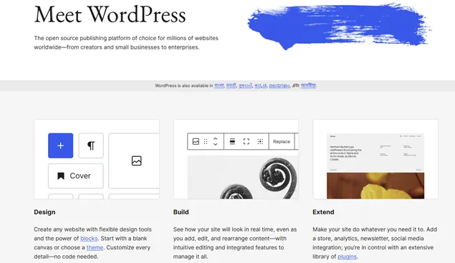Click the blue plus add-block button
This screenshot has width=455, height=263.
(61, 145)
